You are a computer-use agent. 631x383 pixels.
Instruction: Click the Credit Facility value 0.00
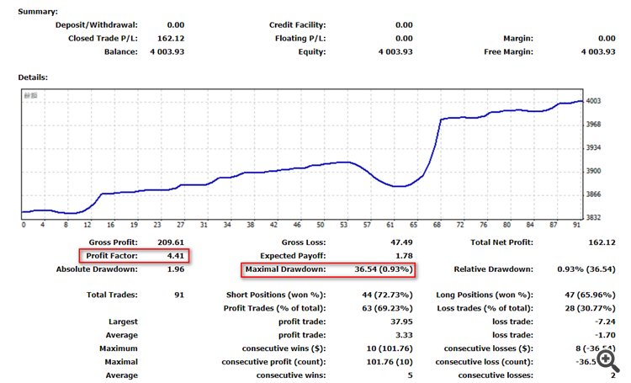coord(404,25)
